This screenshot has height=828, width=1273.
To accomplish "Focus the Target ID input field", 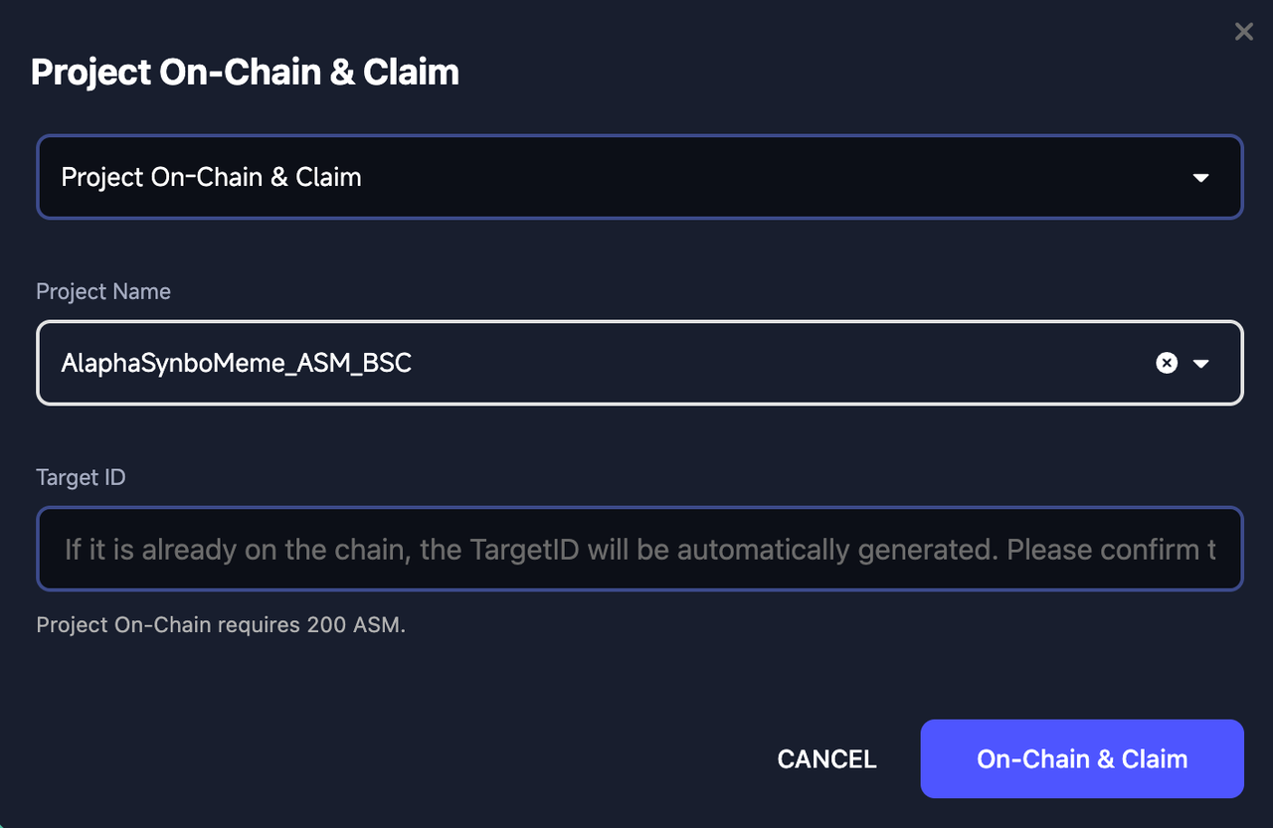I will [x=639, y=549].
